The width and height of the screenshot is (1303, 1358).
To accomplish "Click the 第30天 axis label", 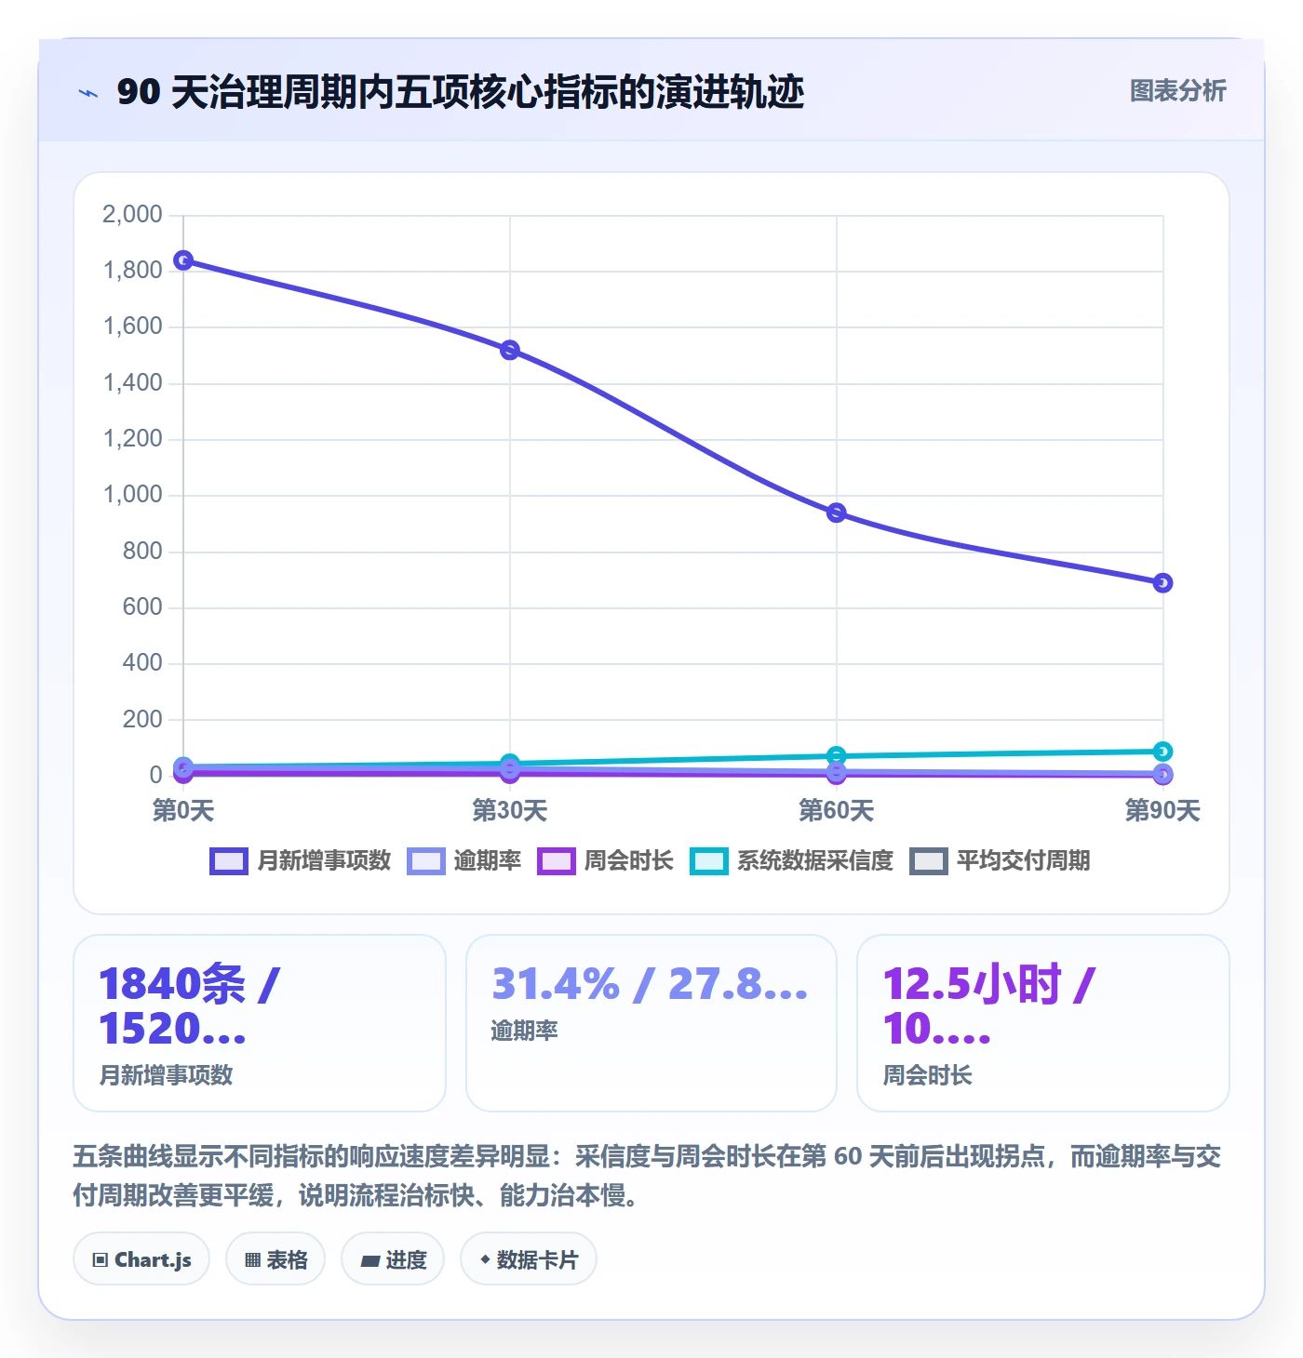I will 510,811.
